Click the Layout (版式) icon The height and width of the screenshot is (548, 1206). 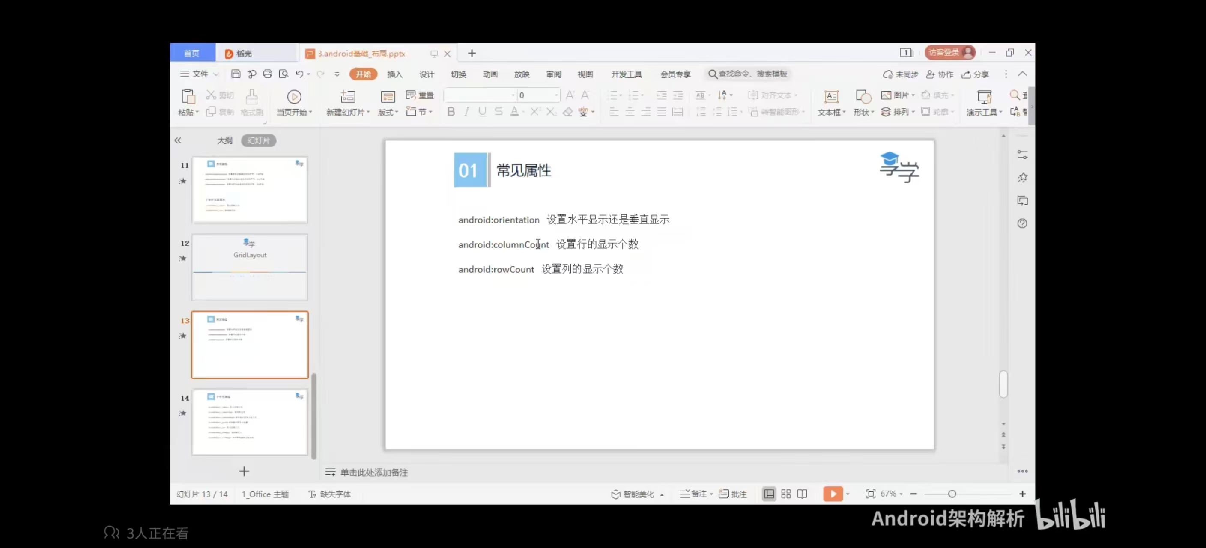388,97
